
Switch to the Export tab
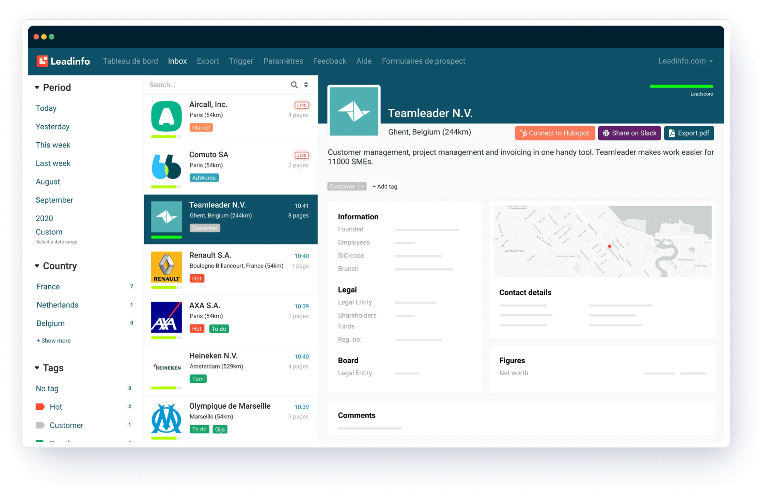click(208, 61)
